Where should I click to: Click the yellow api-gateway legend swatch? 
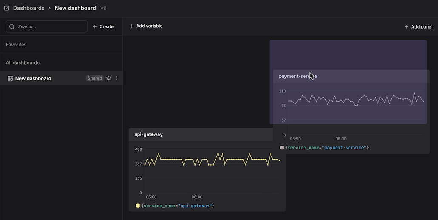point(138,206)
